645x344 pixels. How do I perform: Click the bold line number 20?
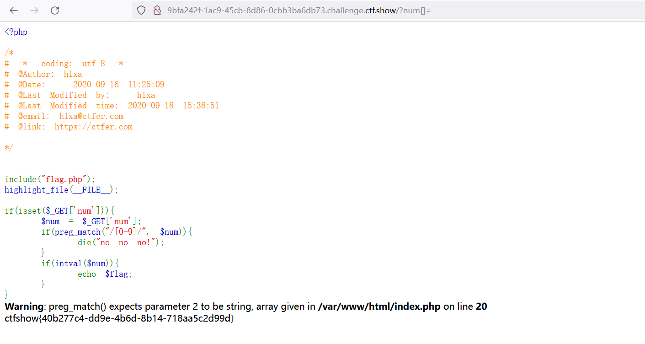pyautogui.click(x=481, y=306)
